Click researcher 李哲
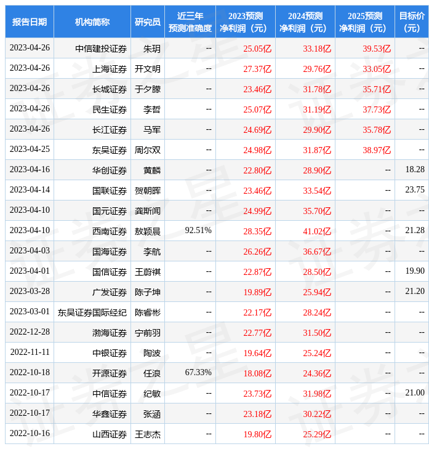Image resolution: width=429 pixels, height=449 pixels. coord(152,109)
